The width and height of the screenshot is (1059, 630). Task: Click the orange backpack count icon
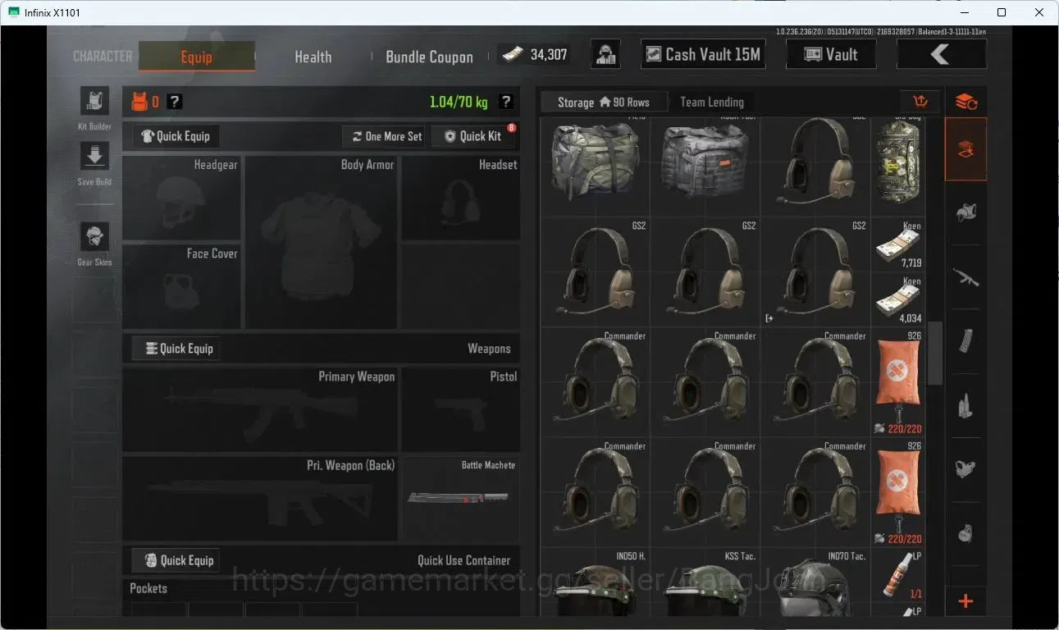coord(140,102)
